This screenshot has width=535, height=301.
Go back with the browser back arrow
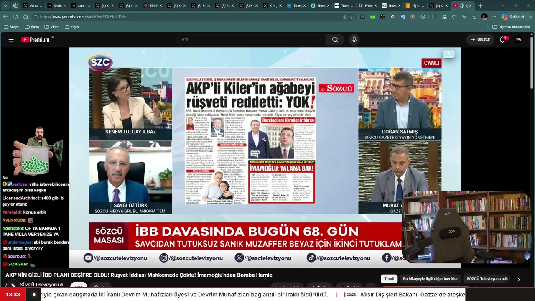coord(5,17)
